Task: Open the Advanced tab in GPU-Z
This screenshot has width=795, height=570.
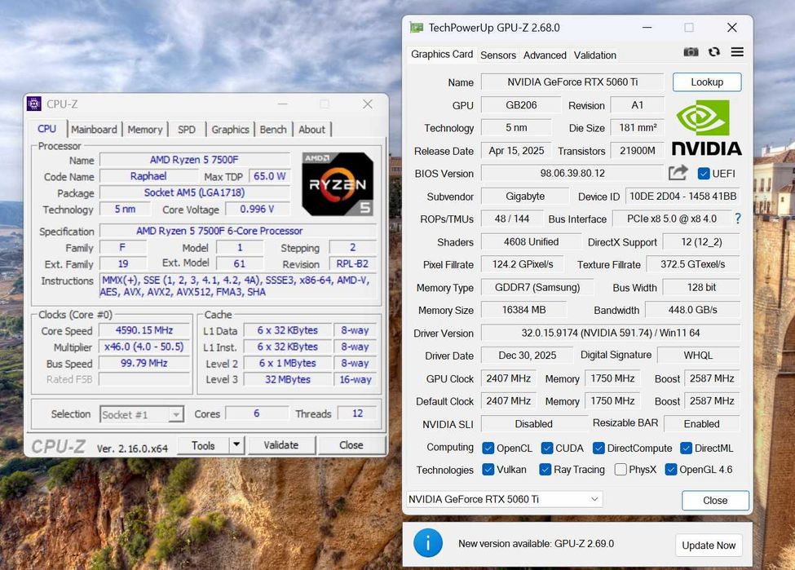Action: click(x=545, y=55)
